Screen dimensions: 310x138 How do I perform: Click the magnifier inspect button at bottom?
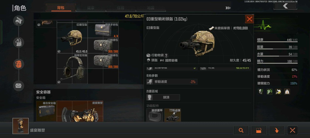point(241,130)
